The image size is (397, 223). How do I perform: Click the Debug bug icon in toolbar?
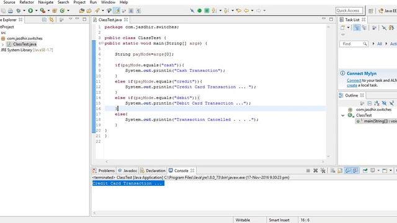(x=18, y=11)
